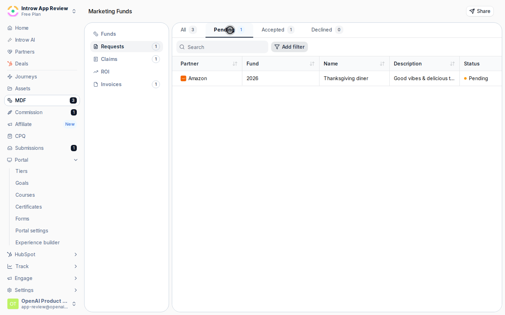Open Submissions inbox icon
Image resolution: width=505 pixels, height=315 pixels.
[10, 148]
